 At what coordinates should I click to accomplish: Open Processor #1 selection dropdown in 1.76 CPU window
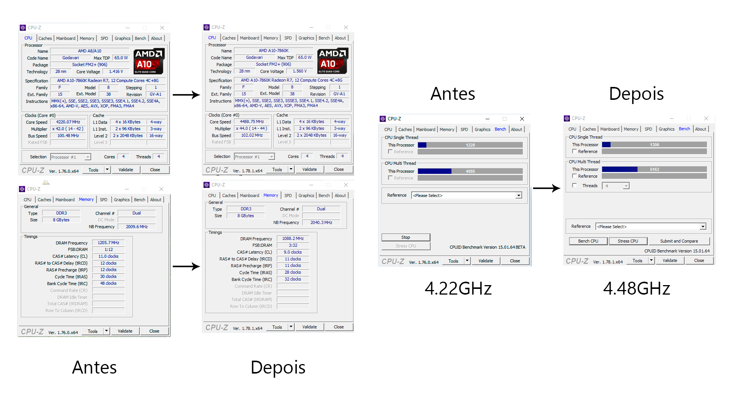tap(88, 157)
